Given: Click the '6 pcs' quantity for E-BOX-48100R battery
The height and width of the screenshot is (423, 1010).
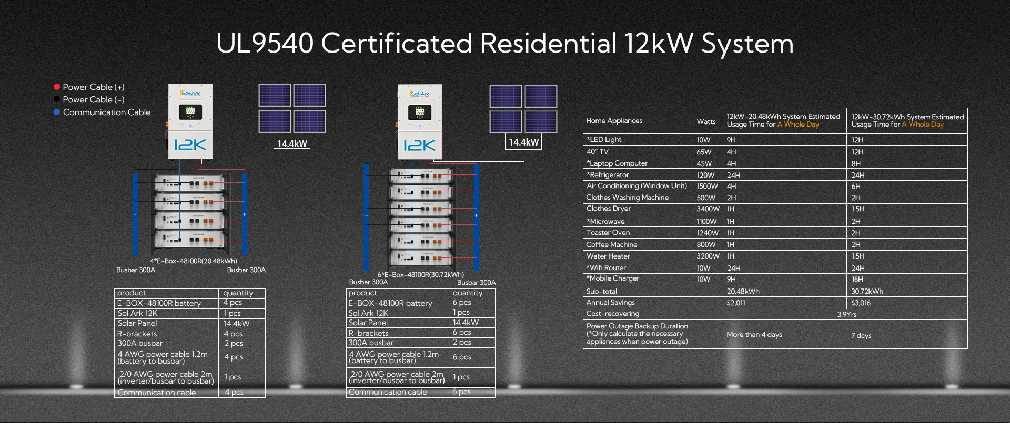Looking at the screenshot, I should (462, 303).
